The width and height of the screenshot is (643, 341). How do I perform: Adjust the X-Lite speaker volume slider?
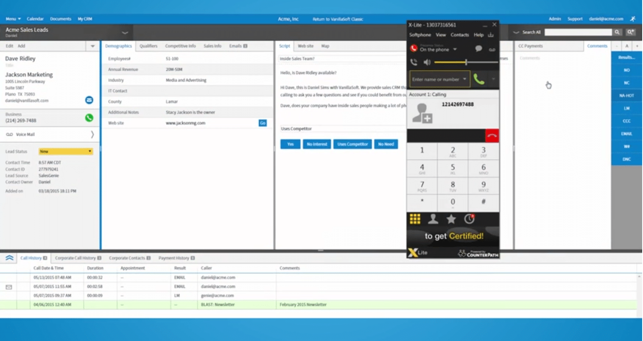[466, 62]
